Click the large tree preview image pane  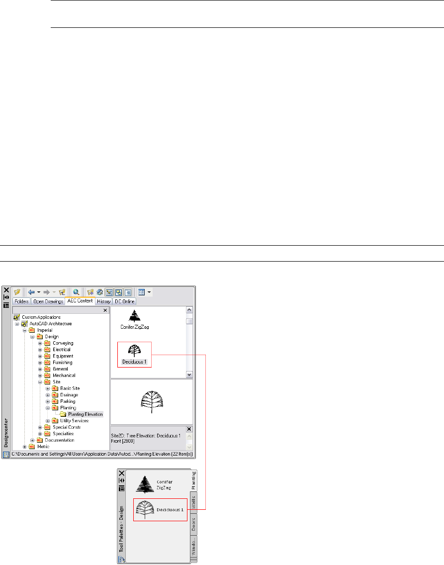click(x=152, y=402)
